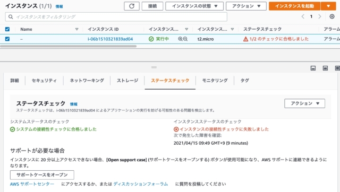Go to next page of instances
Viewport: 340px width, 192px height.
pos(320,16)
